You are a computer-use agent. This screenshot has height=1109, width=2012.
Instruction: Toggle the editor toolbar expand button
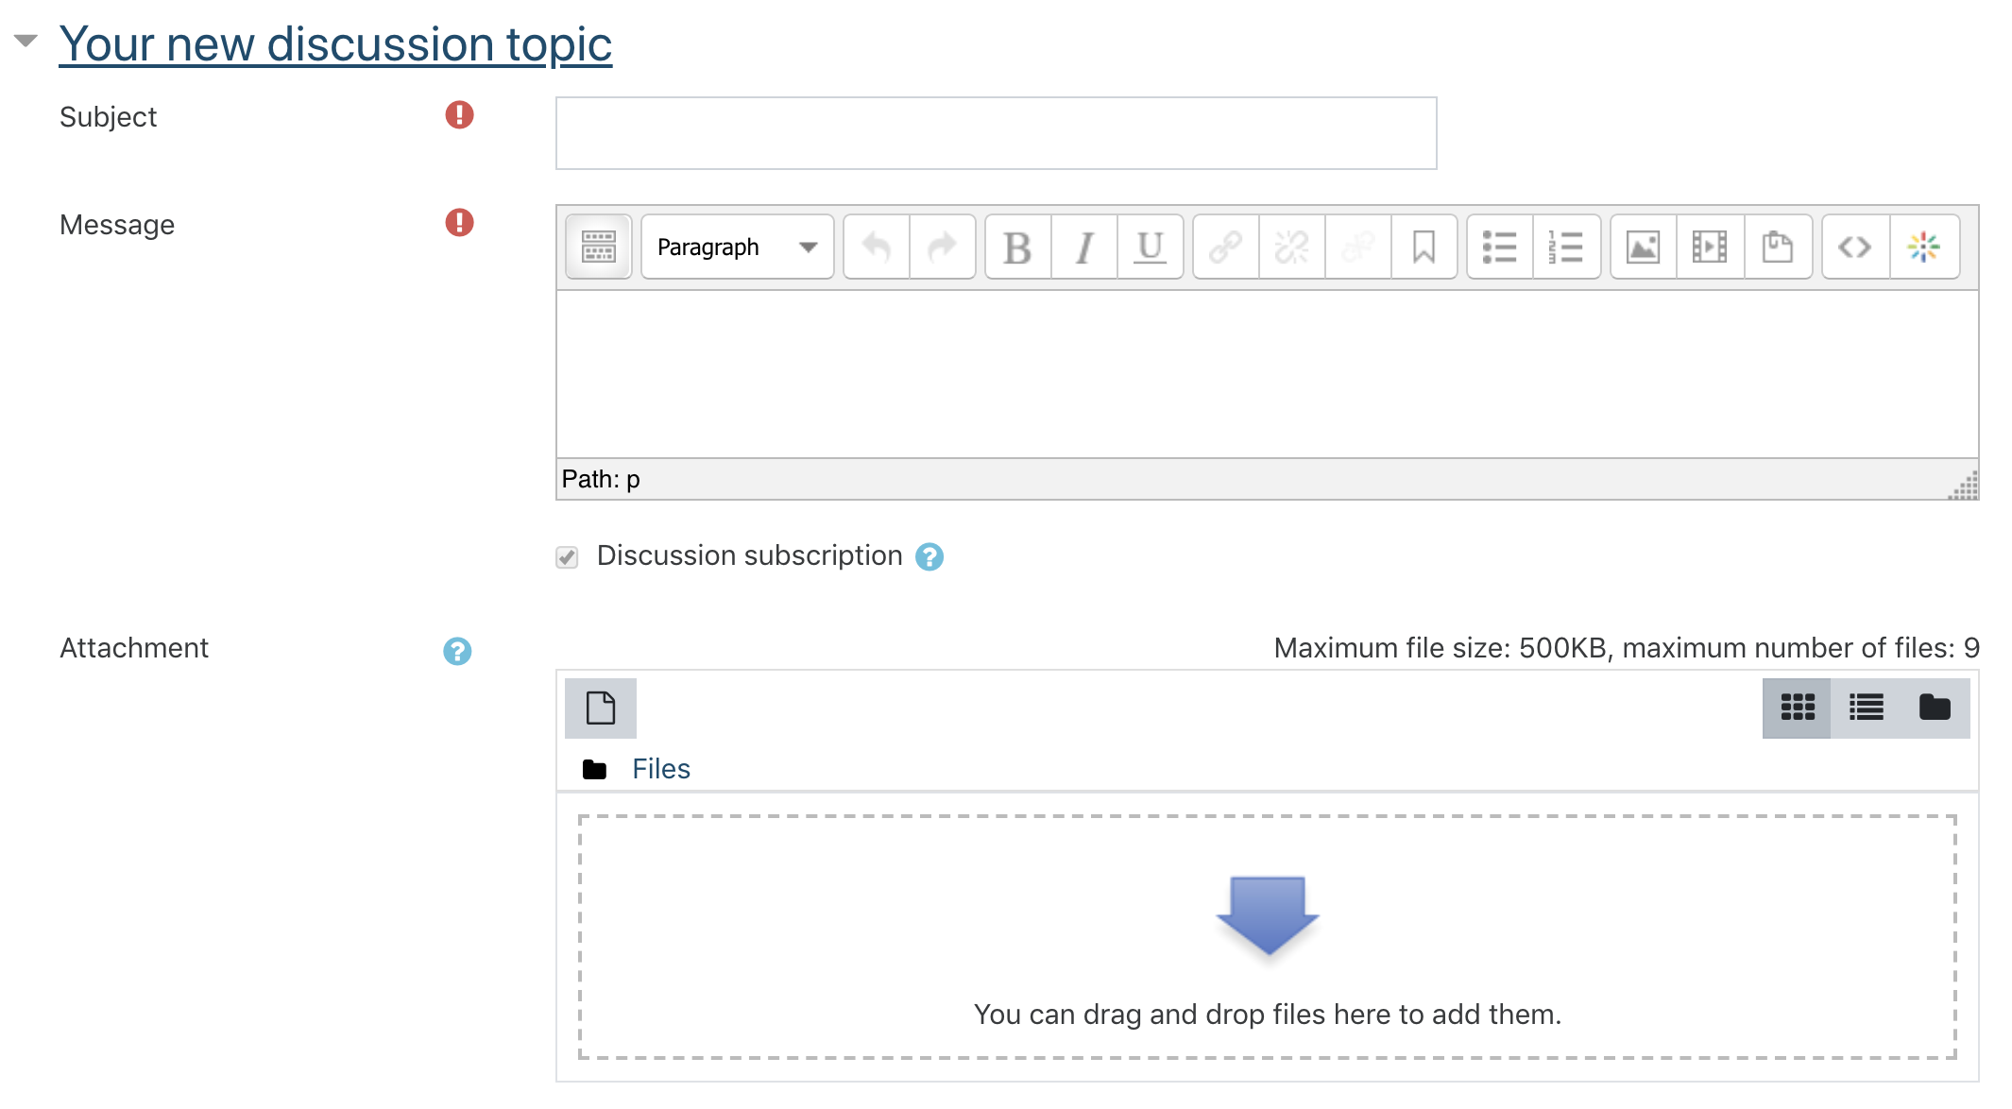tap(598, 247)
